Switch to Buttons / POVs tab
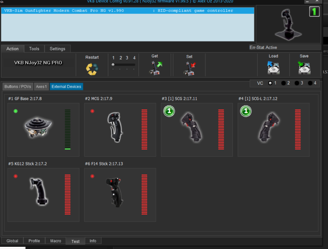328x249 pixels. (x=18, y=86)
